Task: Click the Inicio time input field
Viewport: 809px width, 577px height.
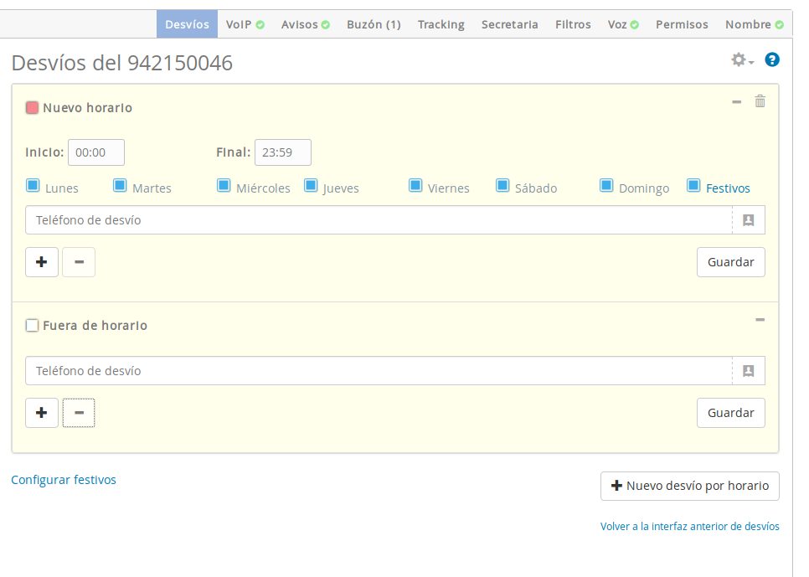Action: click(96, 152)
